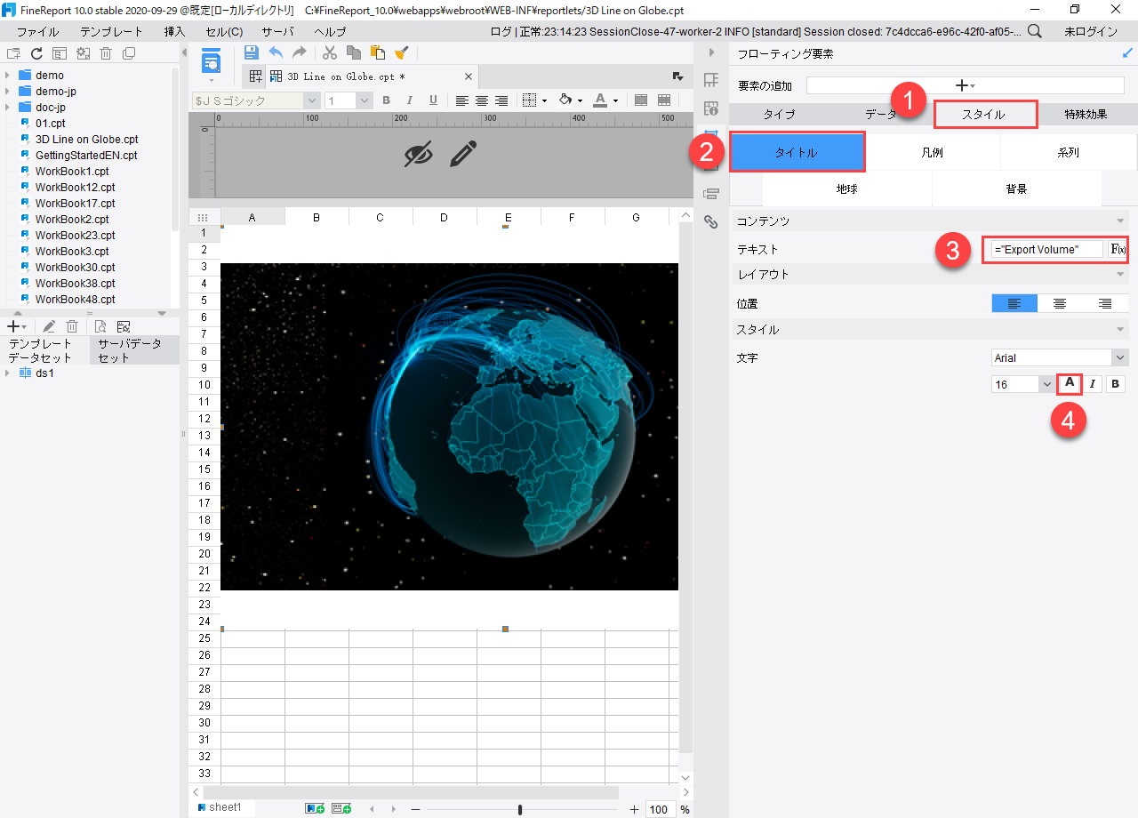The height and width of the screenshot is (818, 1138).
Task: Refresh the template file tree
Action: pos(36,53)
